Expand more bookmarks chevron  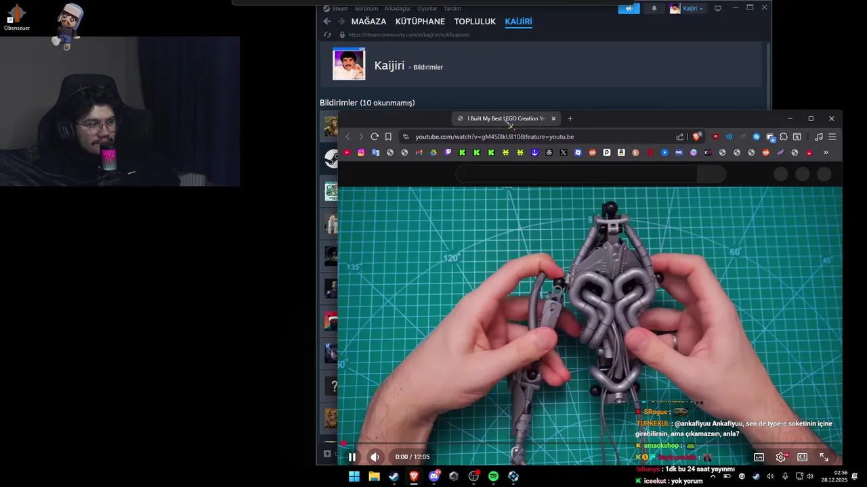(826, 153)
